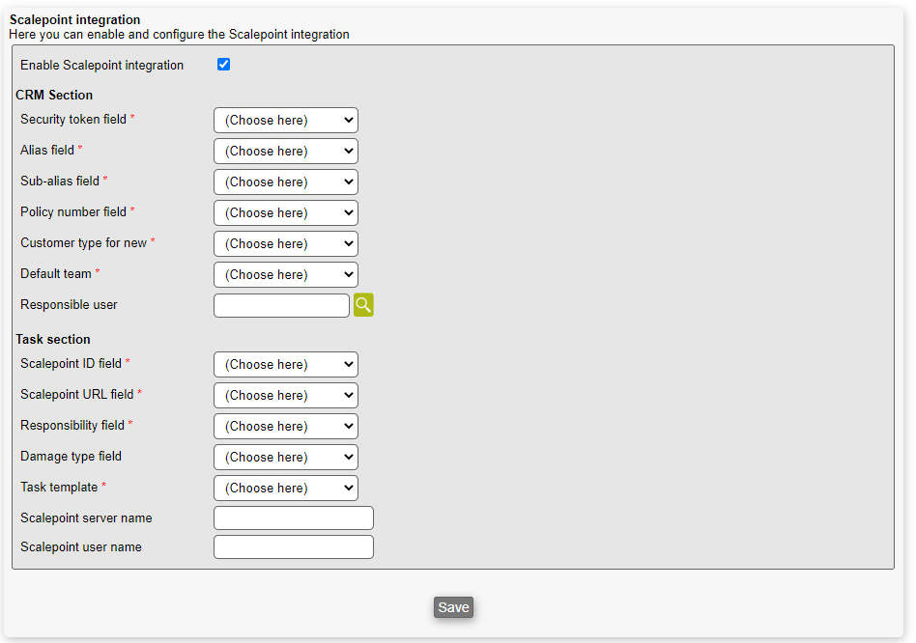
Task: Open the Sub-alias field dropdown
Action: click(285, 182)
